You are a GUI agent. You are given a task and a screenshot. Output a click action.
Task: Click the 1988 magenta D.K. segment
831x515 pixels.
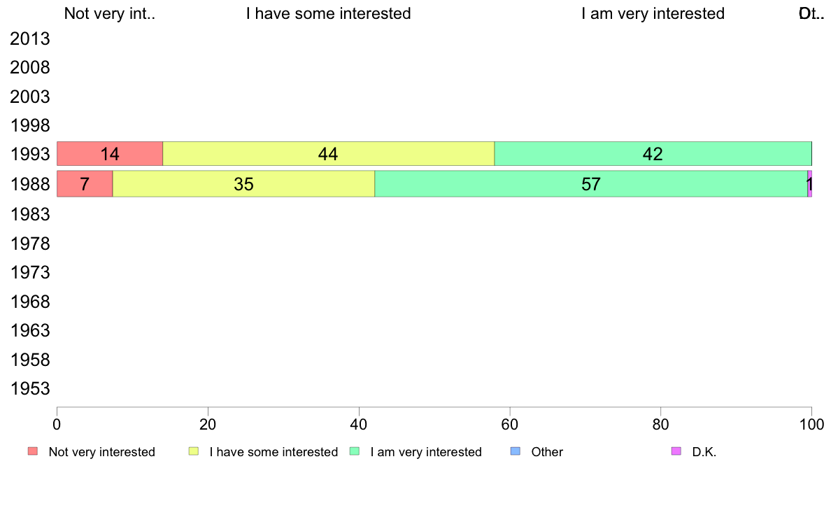[x=810, y=184]
